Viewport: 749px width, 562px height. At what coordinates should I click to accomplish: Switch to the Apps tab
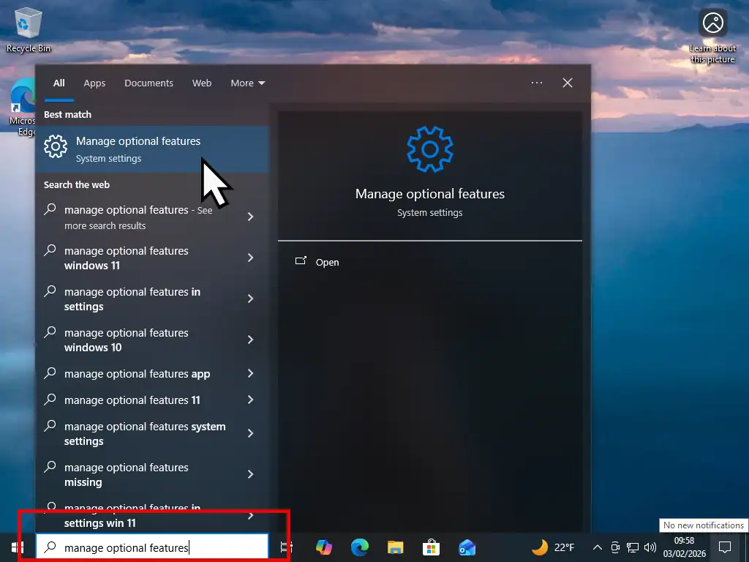pyautogui.click(x=94, y=83)
